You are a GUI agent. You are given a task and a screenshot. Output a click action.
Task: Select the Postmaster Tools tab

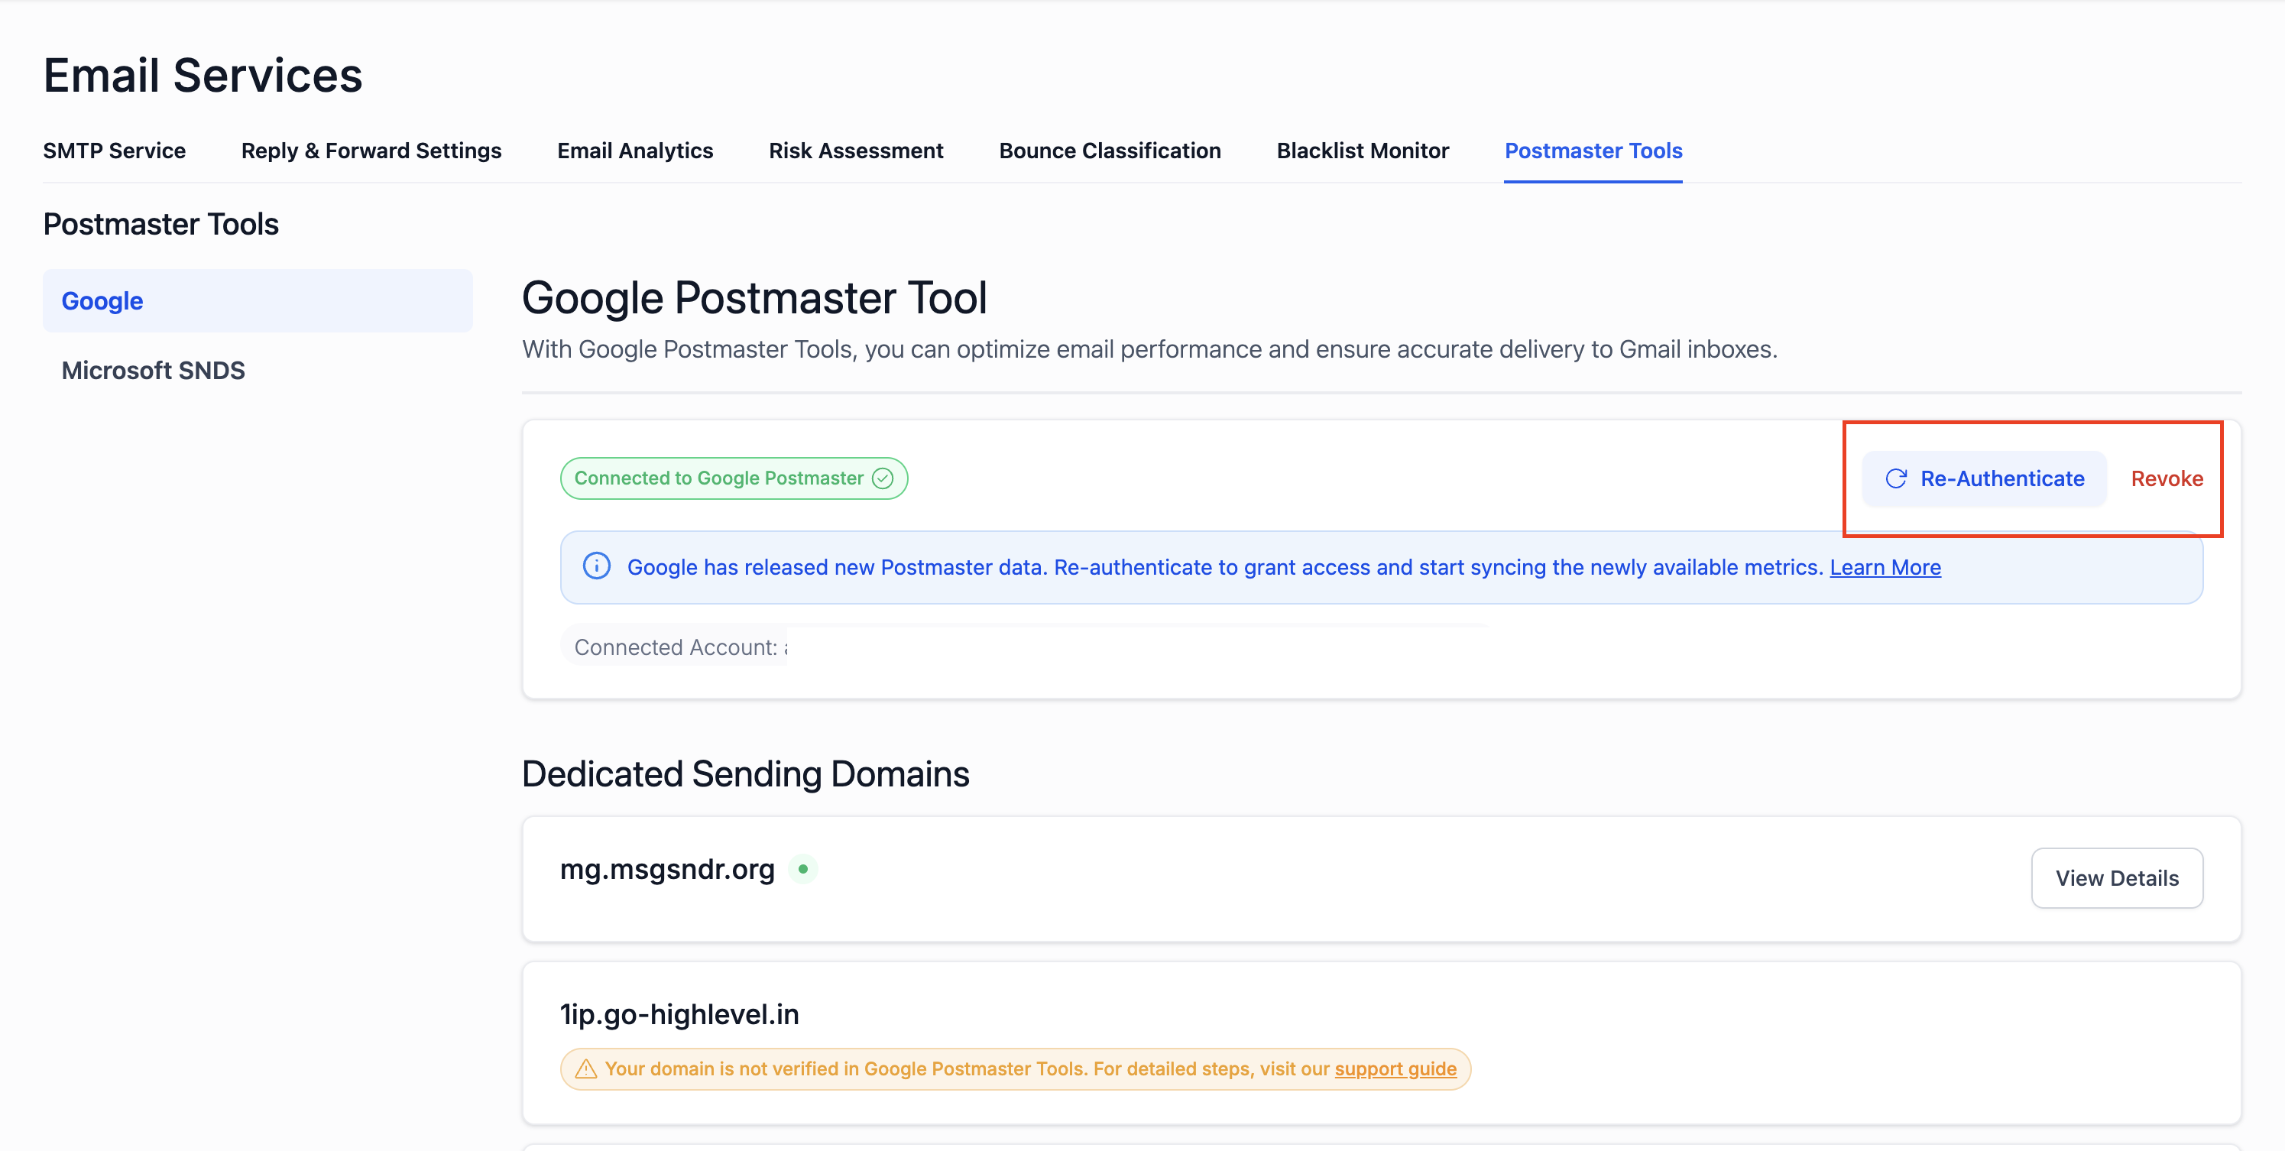[x=1593, y=151]
